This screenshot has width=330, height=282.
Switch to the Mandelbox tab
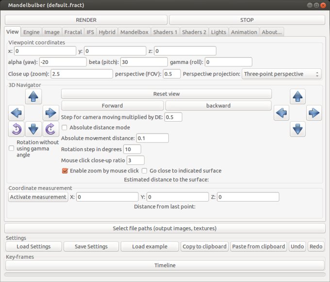(x=133, y=32)
